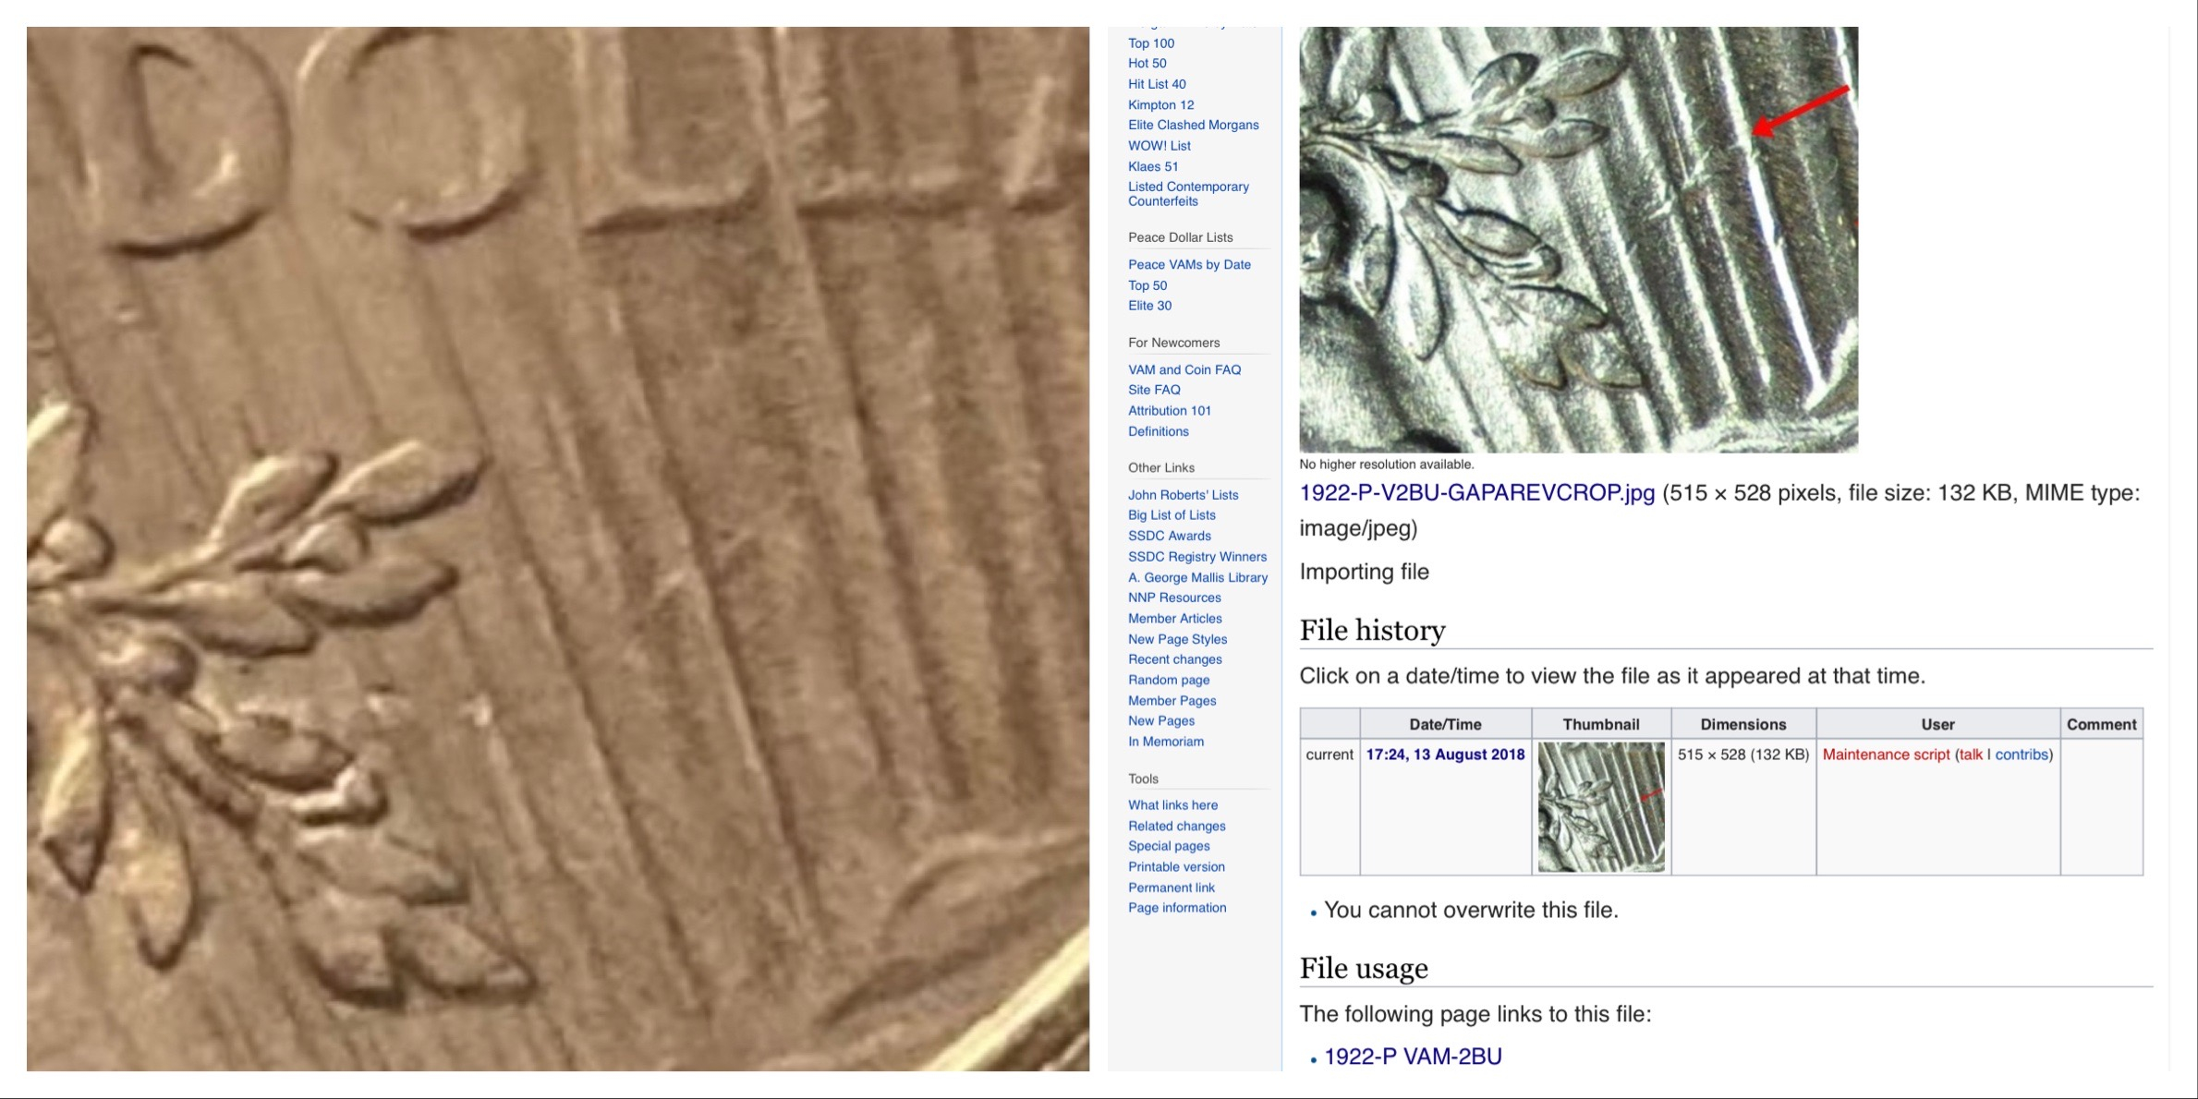2198x1099 pixels.
Task: Open the Site FAQ link
Action: (x=1153, y=391)
